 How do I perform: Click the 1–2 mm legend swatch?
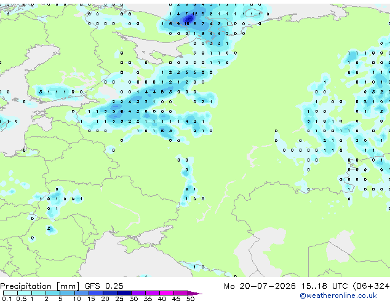39,293
